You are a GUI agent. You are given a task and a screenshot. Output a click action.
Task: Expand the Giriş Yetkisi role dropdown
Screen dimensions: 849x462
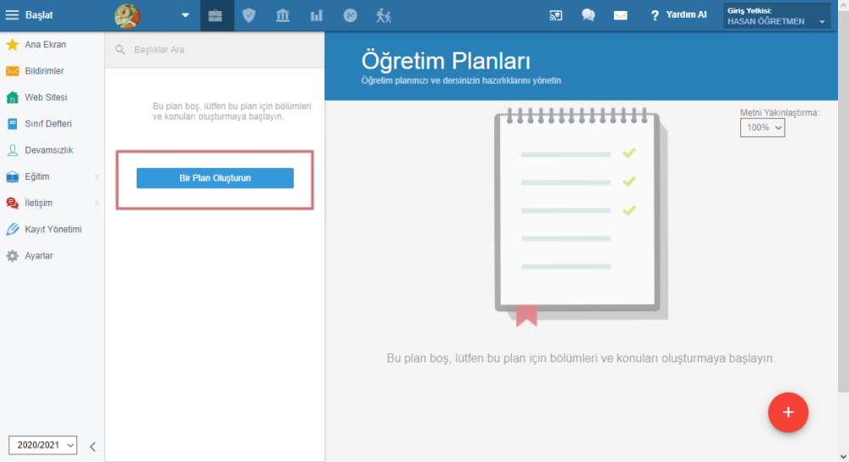point(776,15)
